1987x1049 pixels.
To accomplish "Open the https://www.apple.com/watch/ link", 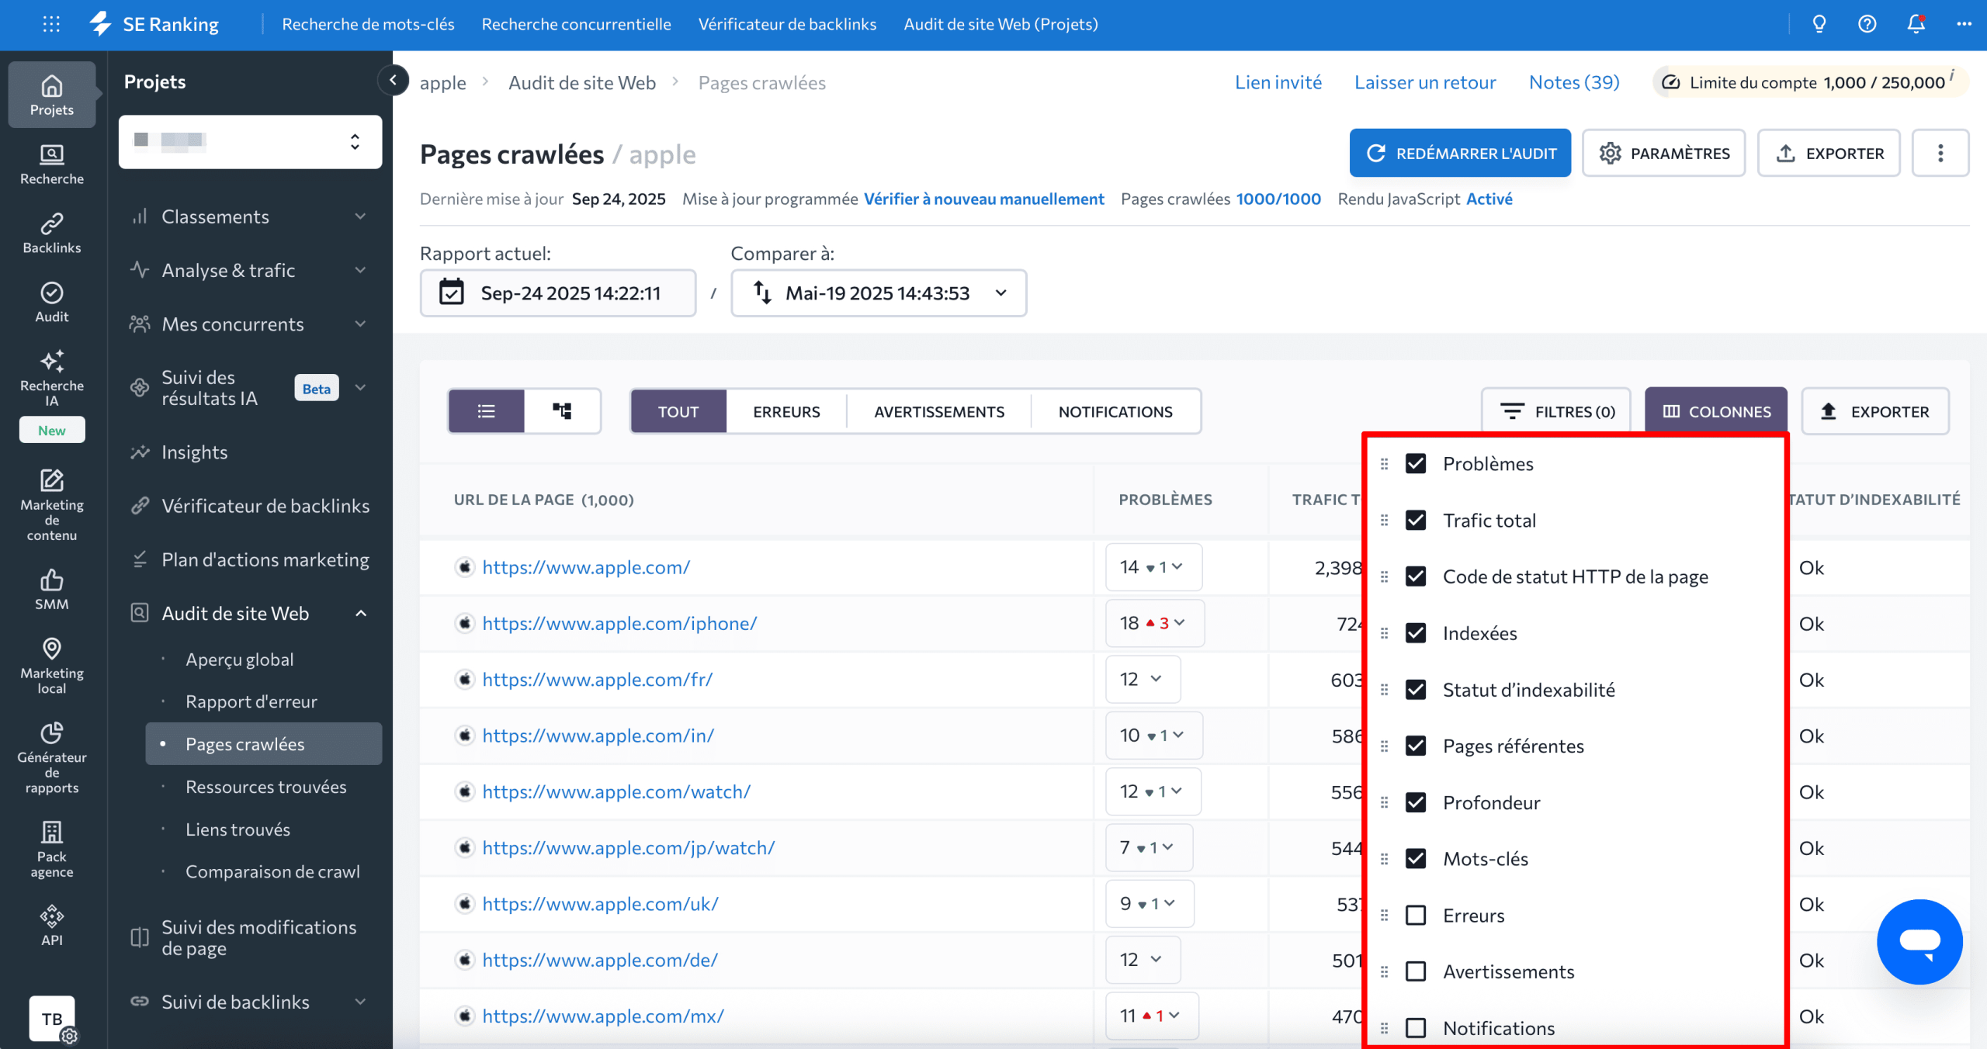I will tap(616, 791).
